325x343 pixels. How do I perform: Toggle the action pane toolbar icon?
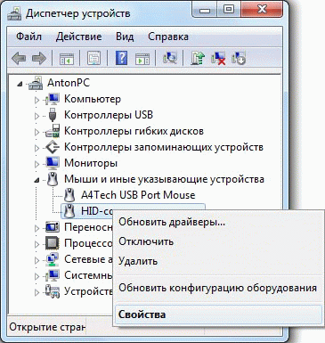point(142,59)
